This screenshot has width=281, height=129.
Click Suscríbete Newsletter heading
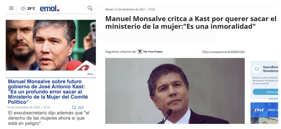[x=271, y=69]
